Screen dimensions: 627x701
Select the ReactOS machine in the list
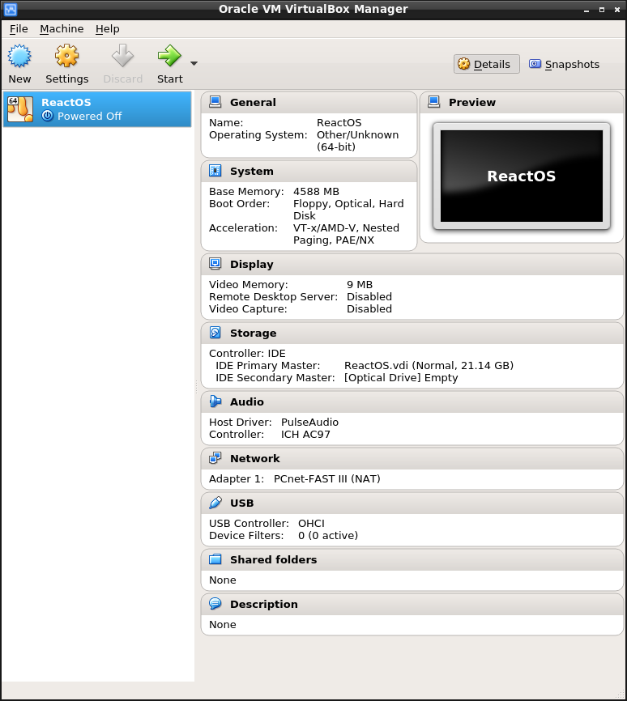97,109
